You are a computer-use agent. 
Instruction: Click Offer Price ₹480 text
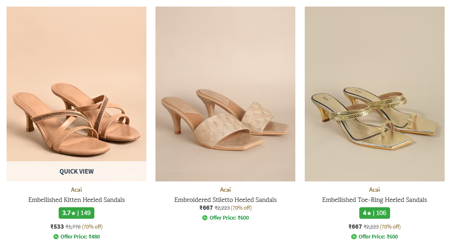[80, 236]
